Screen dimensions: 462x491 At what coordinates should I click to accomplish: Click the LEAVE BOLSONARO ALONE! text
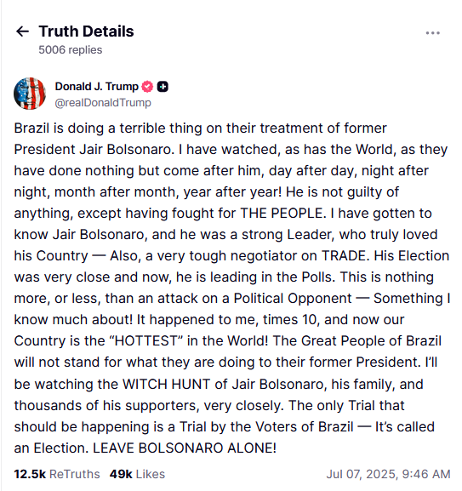coord(185,448)
